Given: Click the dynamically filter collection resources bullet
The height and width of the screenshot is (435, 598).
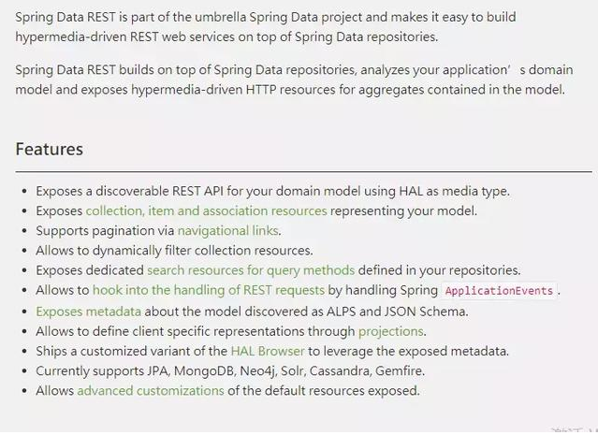Looking at the screenshot, I should tap(174, 251).
